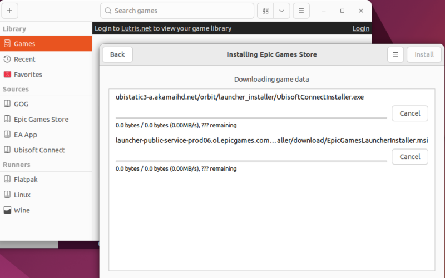Open Favorites in the sidebar
445x278 pixels.
[46, 75]
